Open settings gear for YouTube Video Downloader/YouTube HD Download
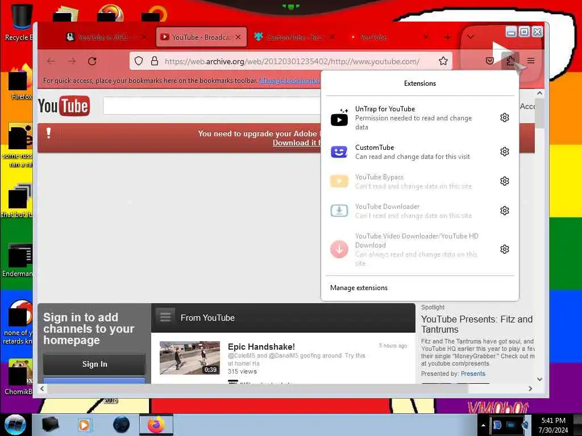 pos(505,250)
